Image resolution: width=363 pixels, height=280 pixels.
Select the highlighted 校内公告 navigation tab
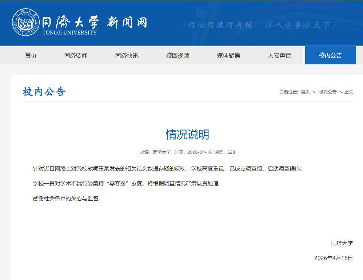pos(330,55)
